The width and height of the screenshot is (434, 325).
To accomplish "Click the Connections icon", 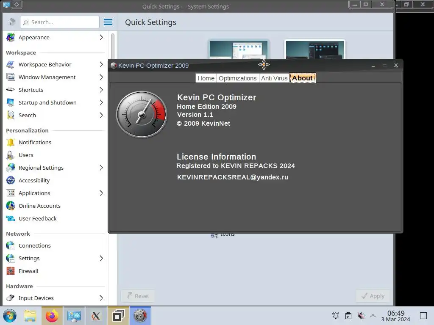I will (11, 246).
